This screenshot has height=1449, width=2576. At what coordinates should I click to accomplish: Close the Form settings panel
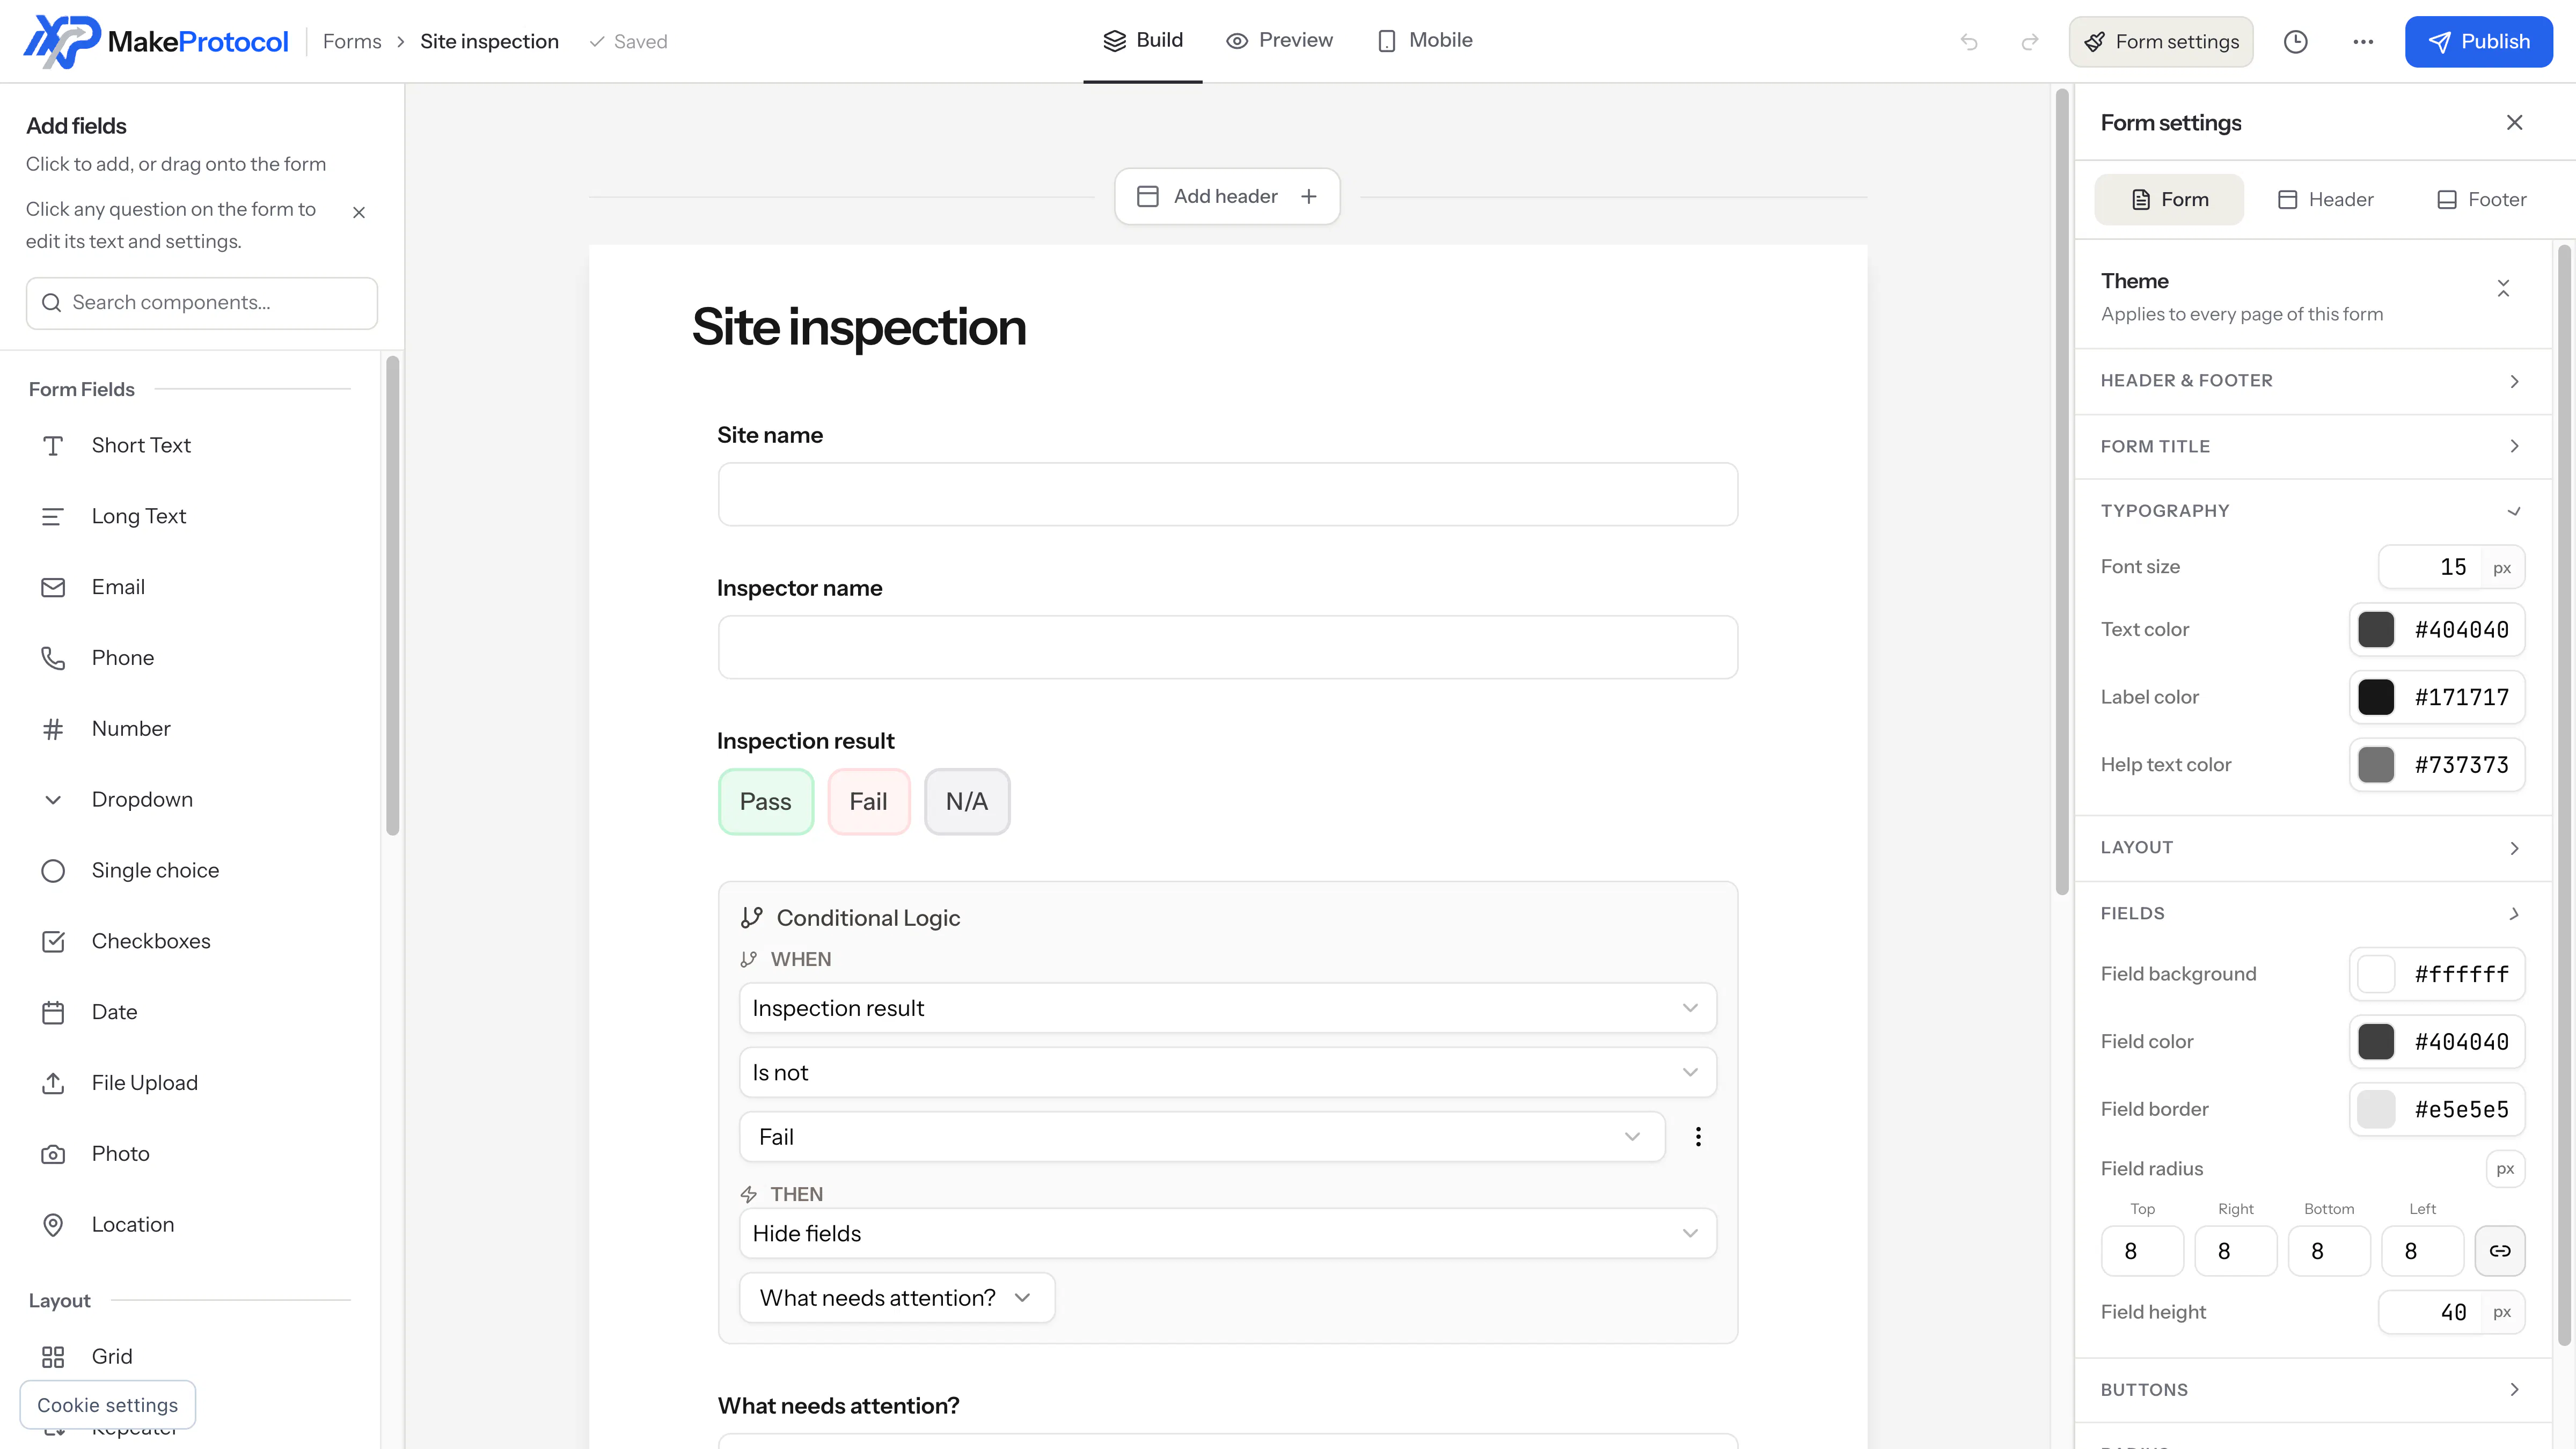2514,122
